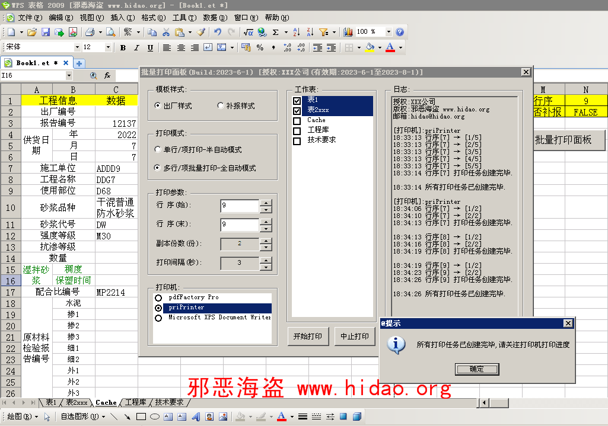Check the Cache worksheet checkbox
608x426 pixels.
coord(297,121)
